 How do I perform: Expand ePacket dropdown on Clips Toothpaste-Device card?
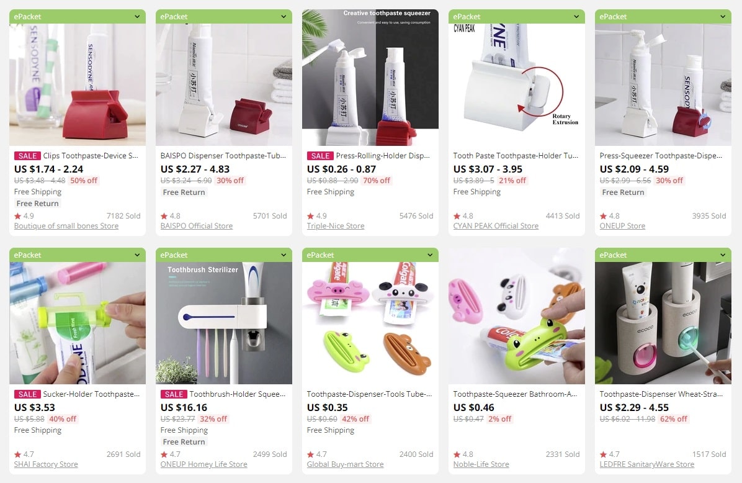point(137,17)
